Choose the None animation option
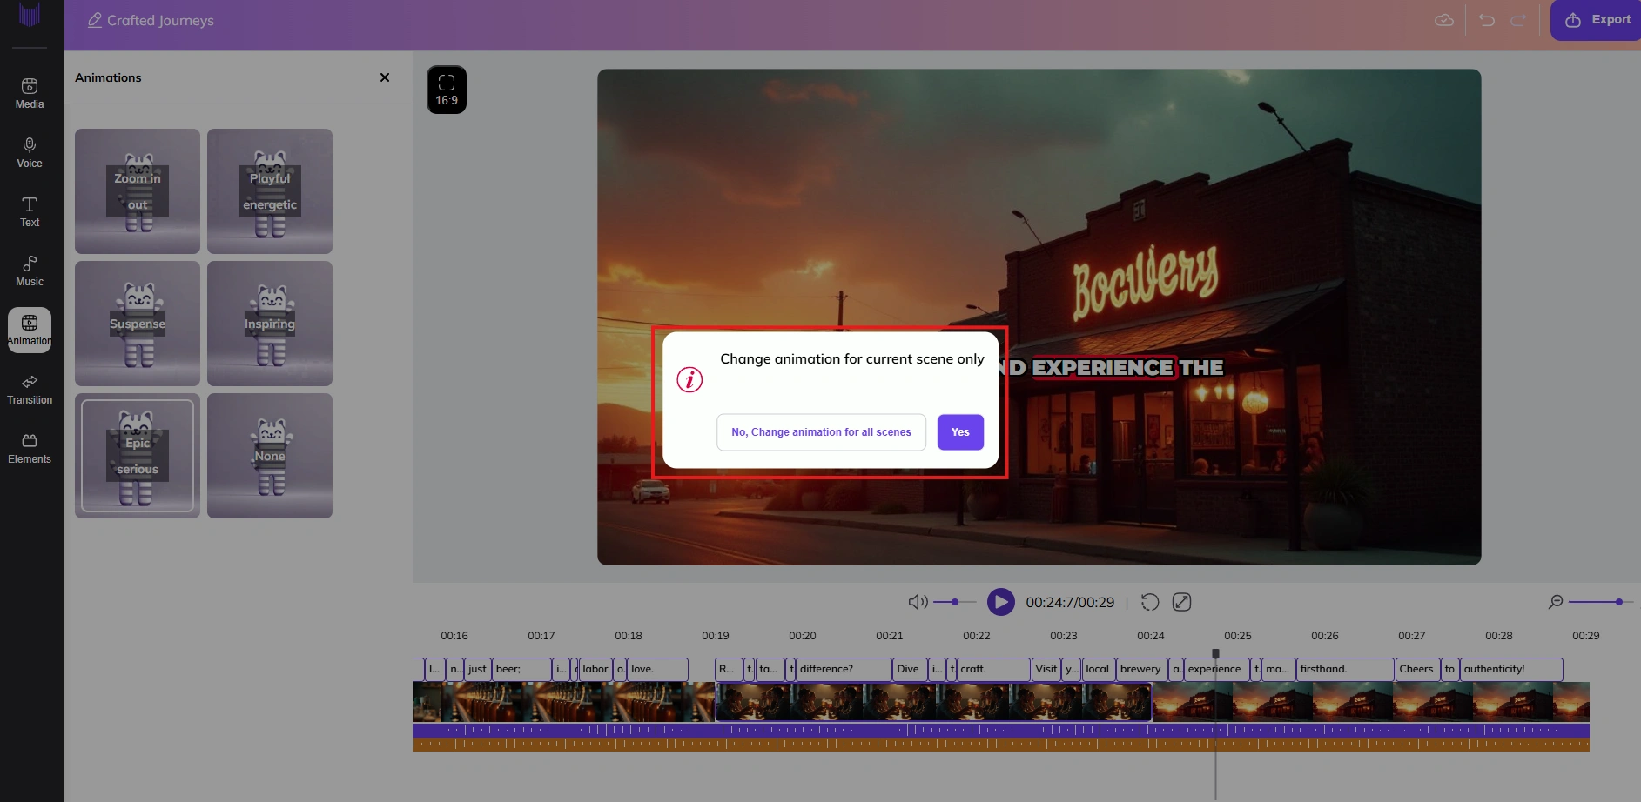Viewport: 1641px width, 802px height. (270, 456)
